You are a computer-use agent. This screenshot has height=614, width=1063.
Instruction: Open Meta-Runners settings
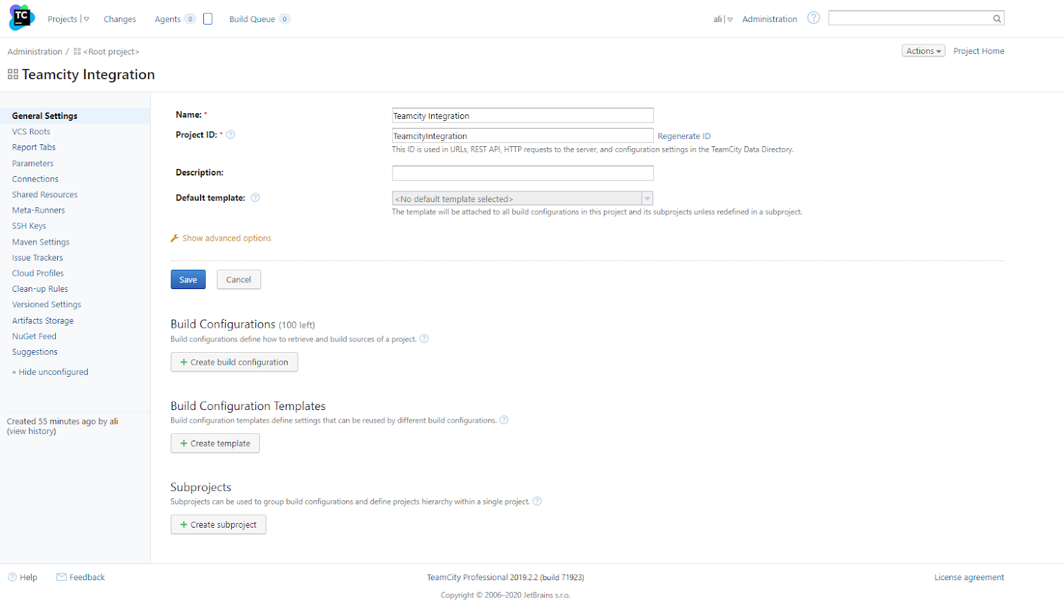39,210
